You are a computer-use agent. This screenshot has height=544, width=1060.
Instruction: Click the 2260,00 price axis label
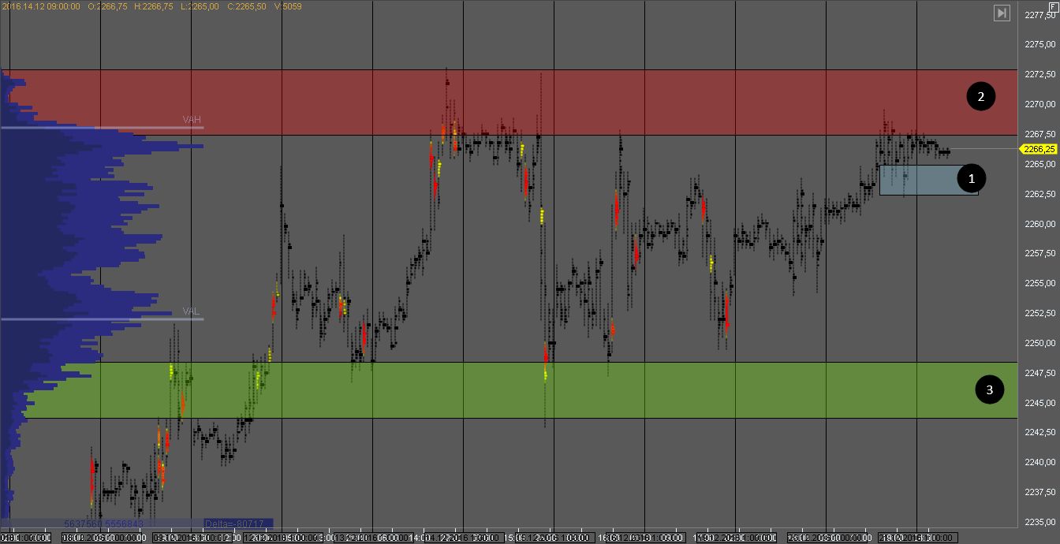pyautogui.click(x=1040, y=224)
